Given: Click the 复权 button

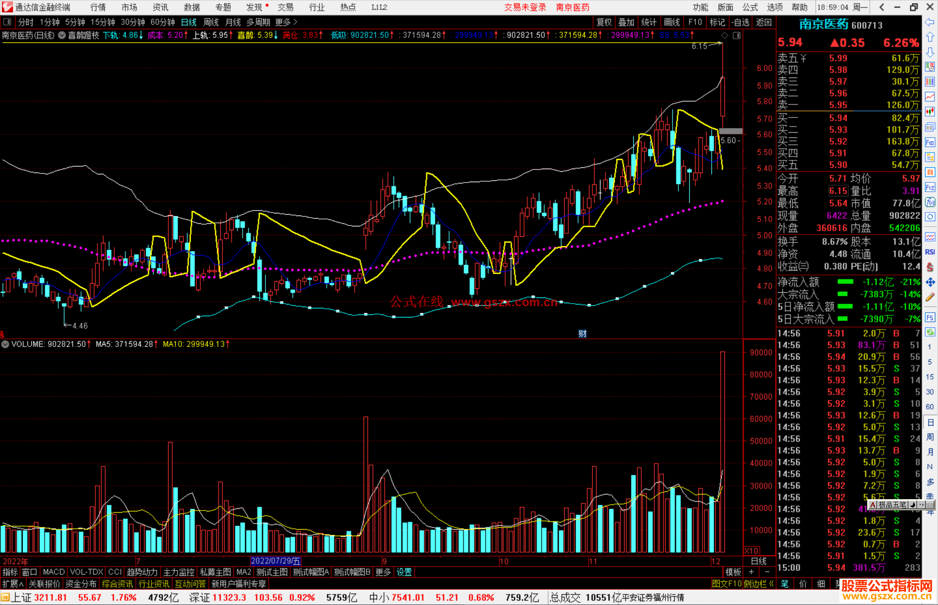Looking at the screenshot, I should click(604, 22).
